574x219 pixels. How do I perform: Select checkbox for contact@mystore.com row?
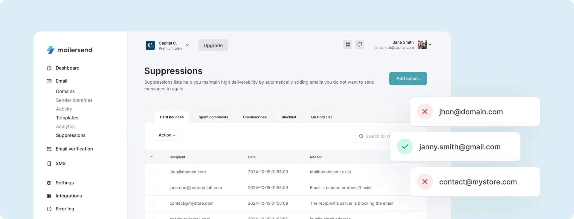coord(152,203)
